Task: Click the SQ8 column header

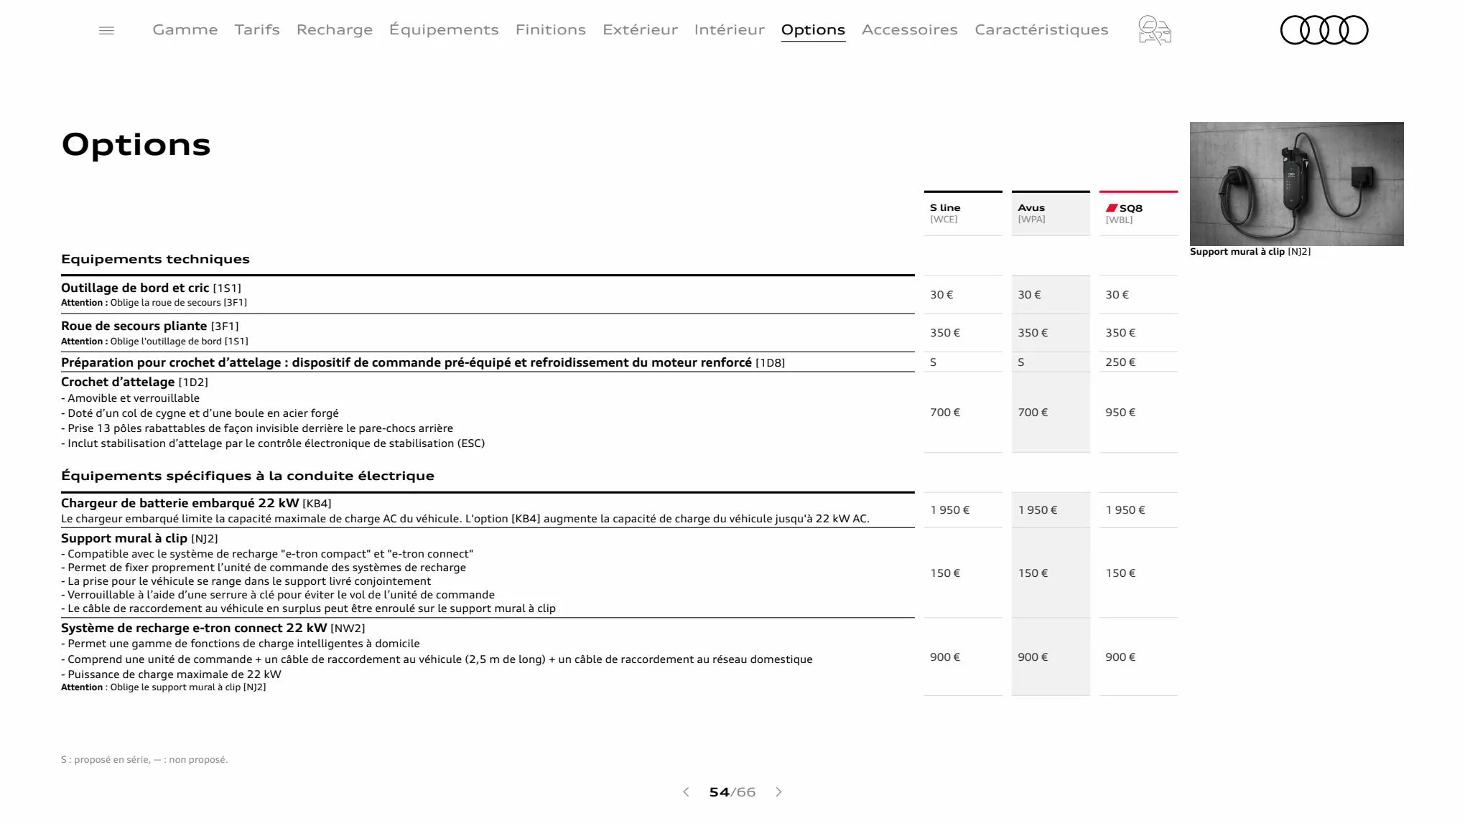Action: [1138, 213]
